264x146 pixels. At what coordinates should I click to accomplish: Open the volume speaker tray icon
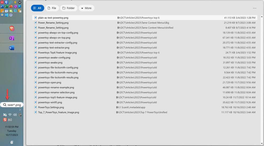pos(15,115)
